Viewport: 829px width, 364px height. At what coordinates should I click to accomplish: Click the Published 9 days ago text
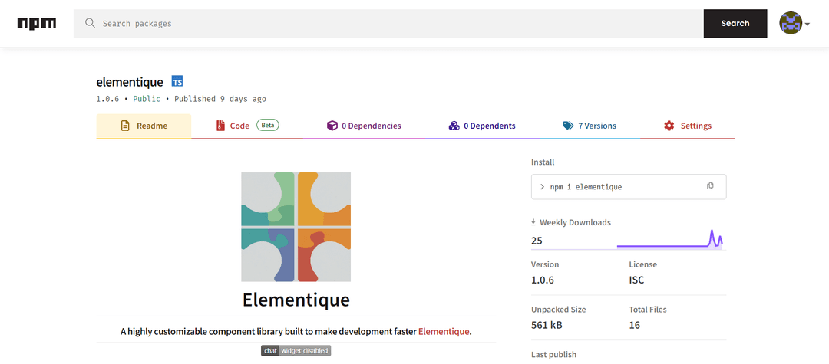220,99
